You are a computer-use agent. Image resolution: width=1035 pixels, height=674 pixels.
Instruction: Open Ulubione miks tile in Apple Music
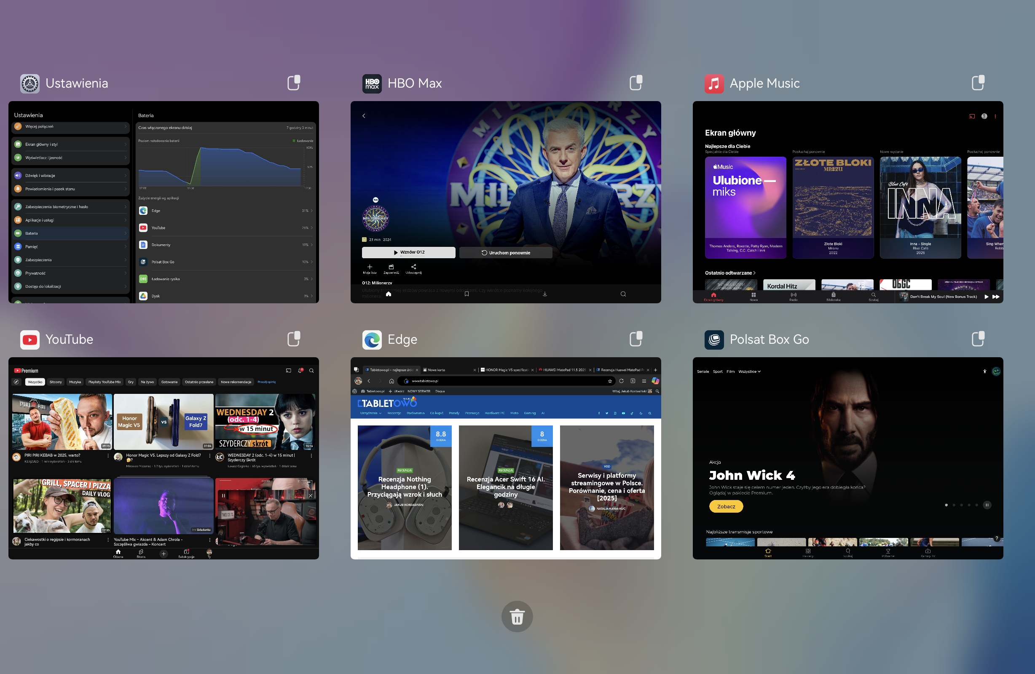745,207
